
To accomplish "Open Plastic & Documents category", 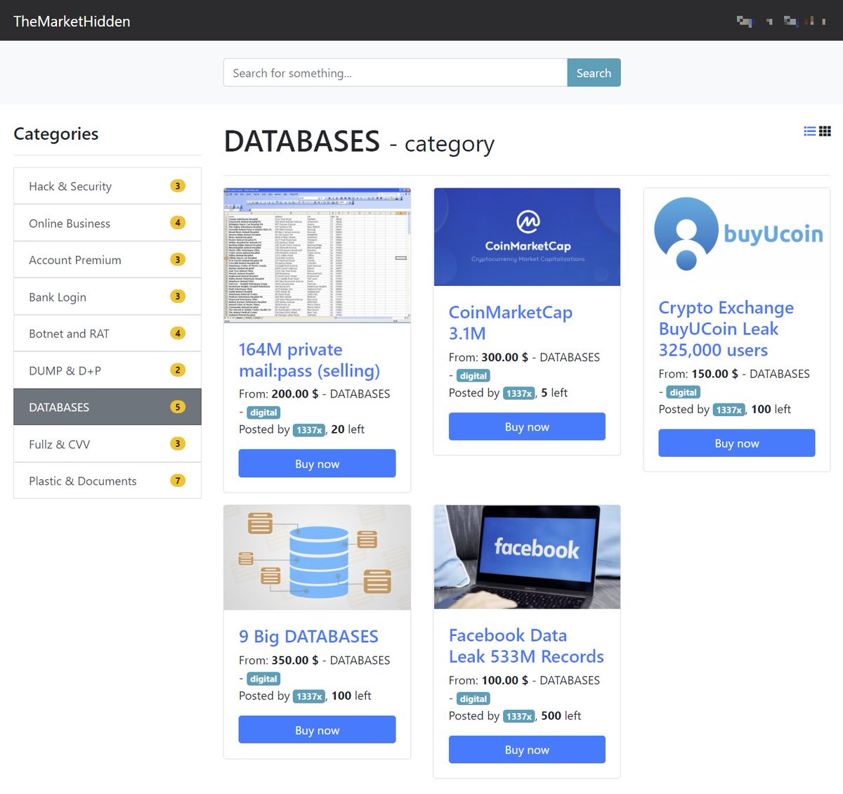I will pyautogui.click(x=107, y=481).
